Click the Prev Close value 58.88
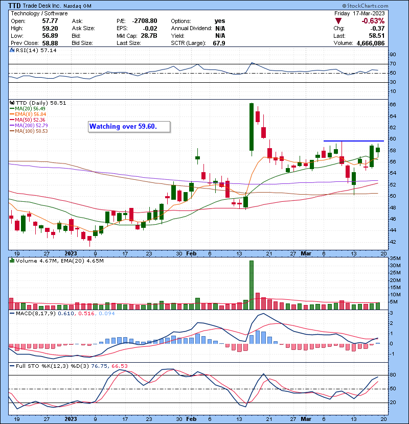This screenshot has height=424, width=409. (x=50, y=43)
